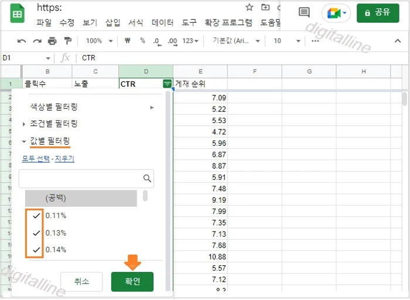410x300 pixels.
Task: Open the 확장 프로그램 menu
Action: tap(228, 22)
